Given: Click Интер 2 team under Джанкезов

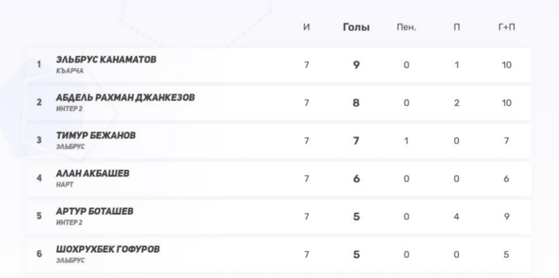Looking at the screenshot, I should pyautogui.click(x=70, y=109).
